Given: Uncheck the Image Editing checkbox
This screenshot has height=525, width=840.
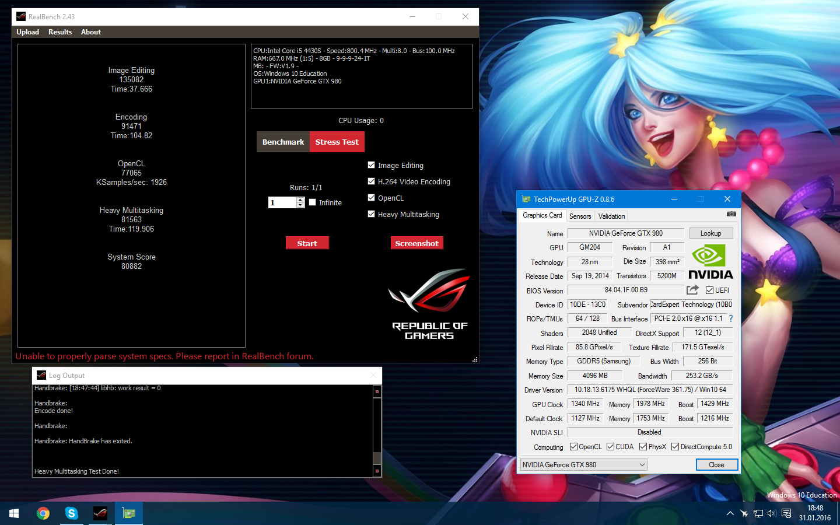Looking at the screenshot, I should coord(372,165).
